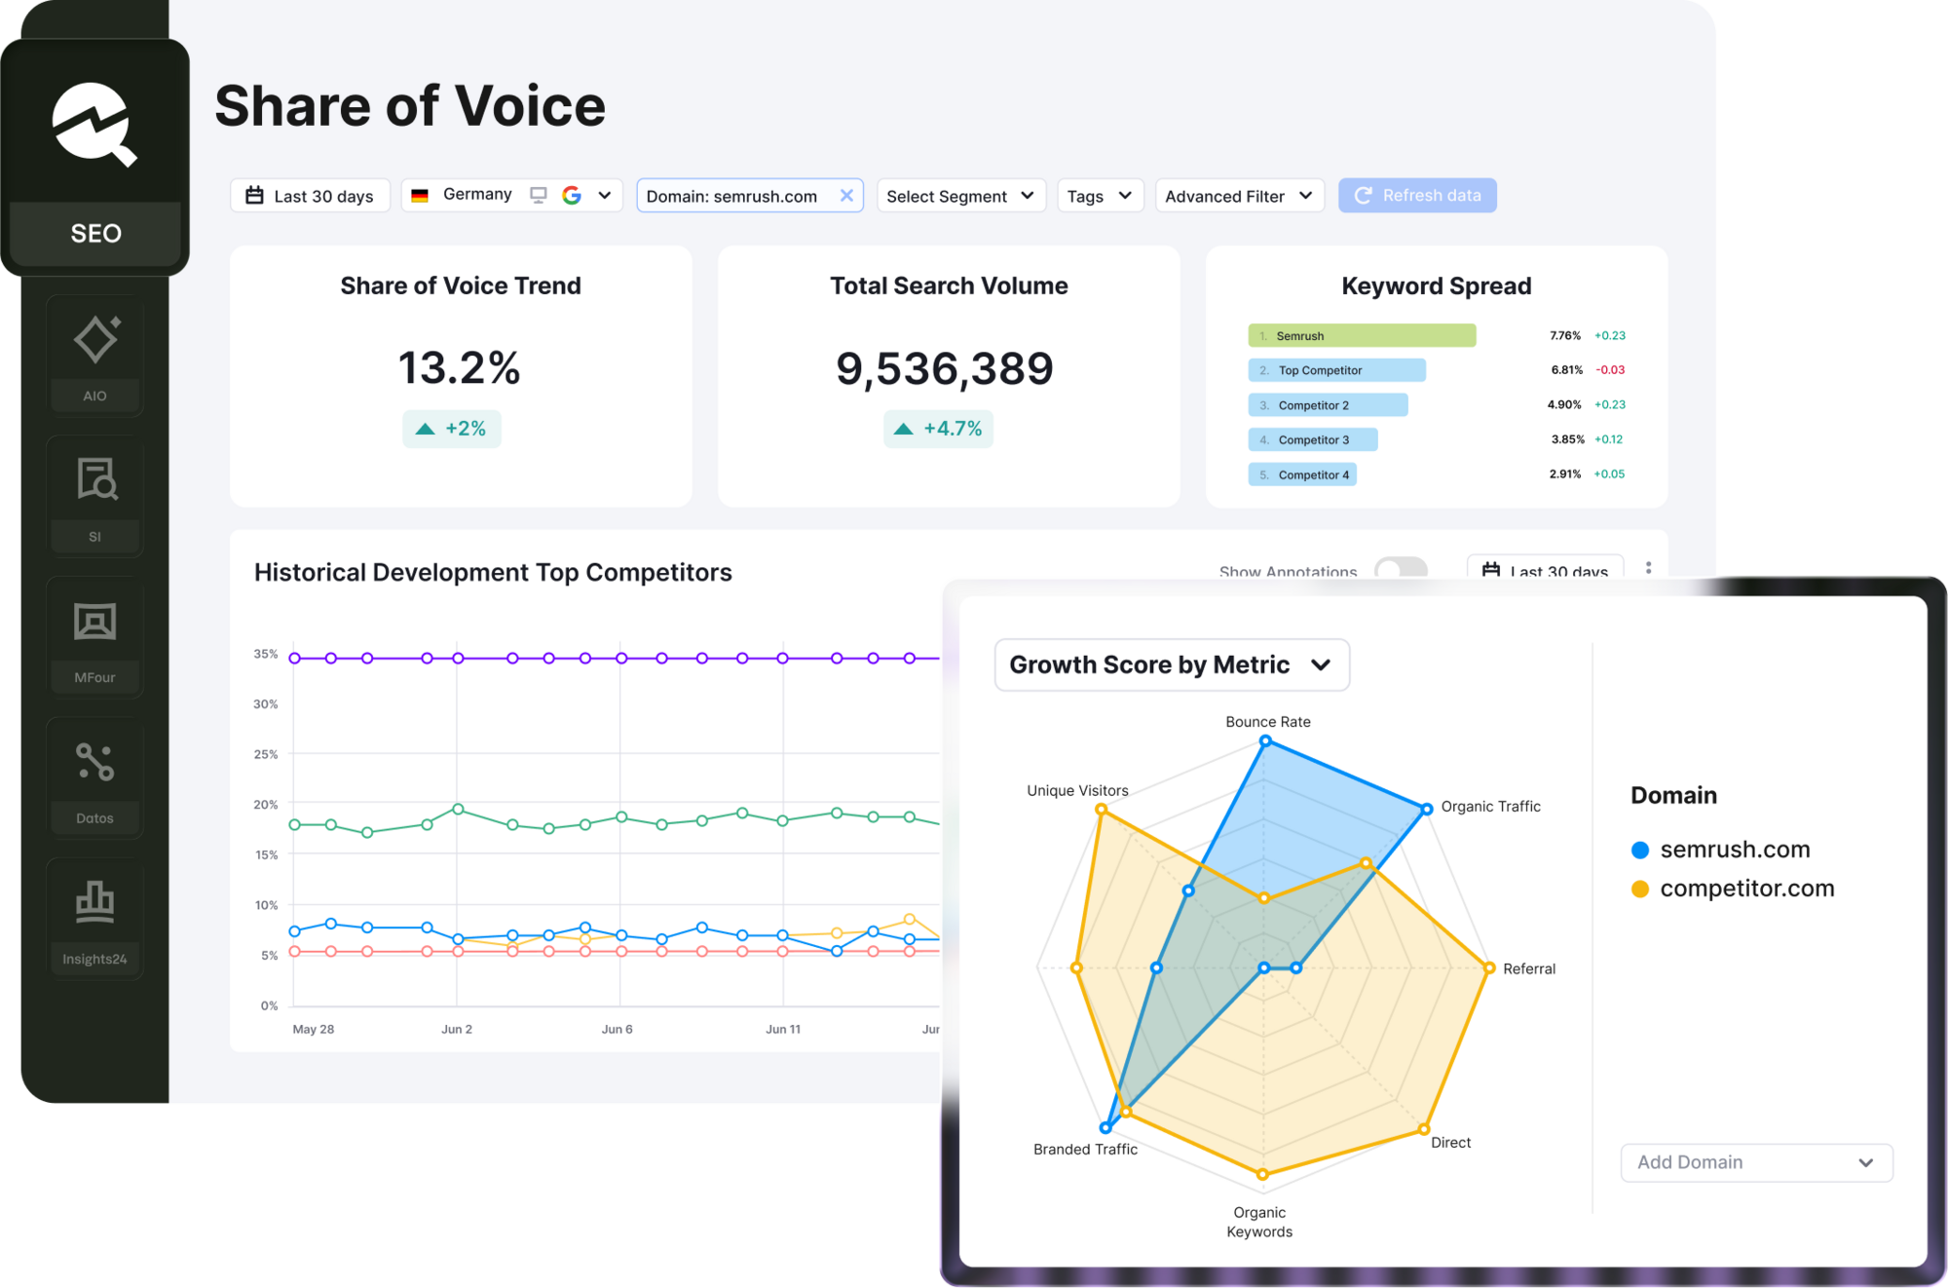Screen dimensions: 1948x1288
Task: Open the Last 30 days date filter
Action: pyautogui.click(x=310, y=195)
